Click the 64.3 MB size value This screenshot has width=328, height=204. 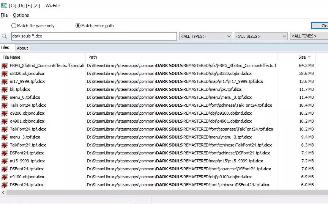(306, 65)
